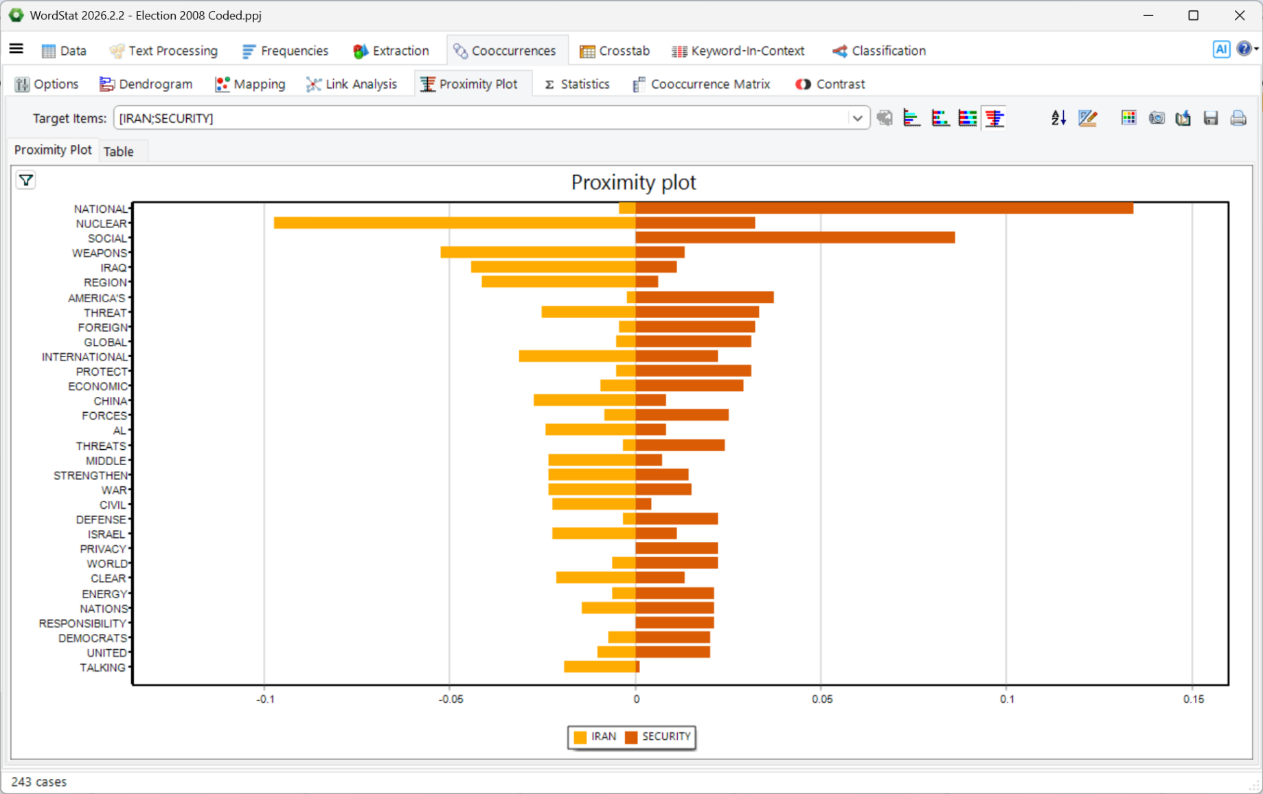Save the plot using the floppy disk icon
Screen dimensions: 1263x794
(1211, 118)
